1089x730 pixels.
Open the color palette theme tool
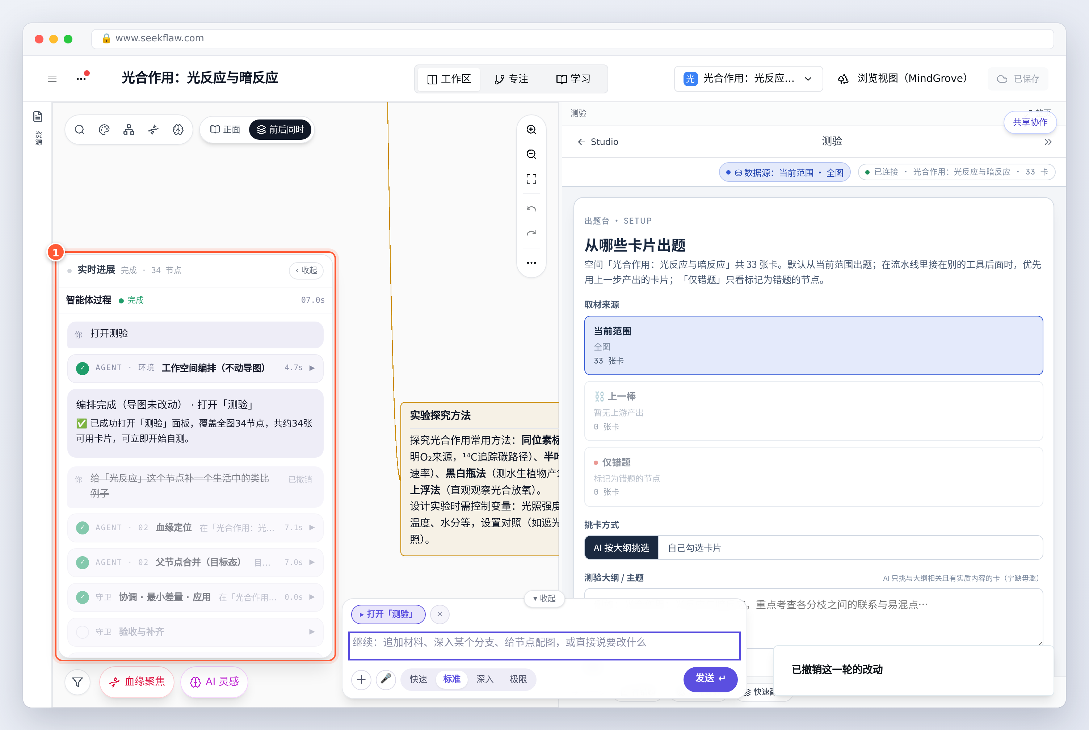[104, 129]
